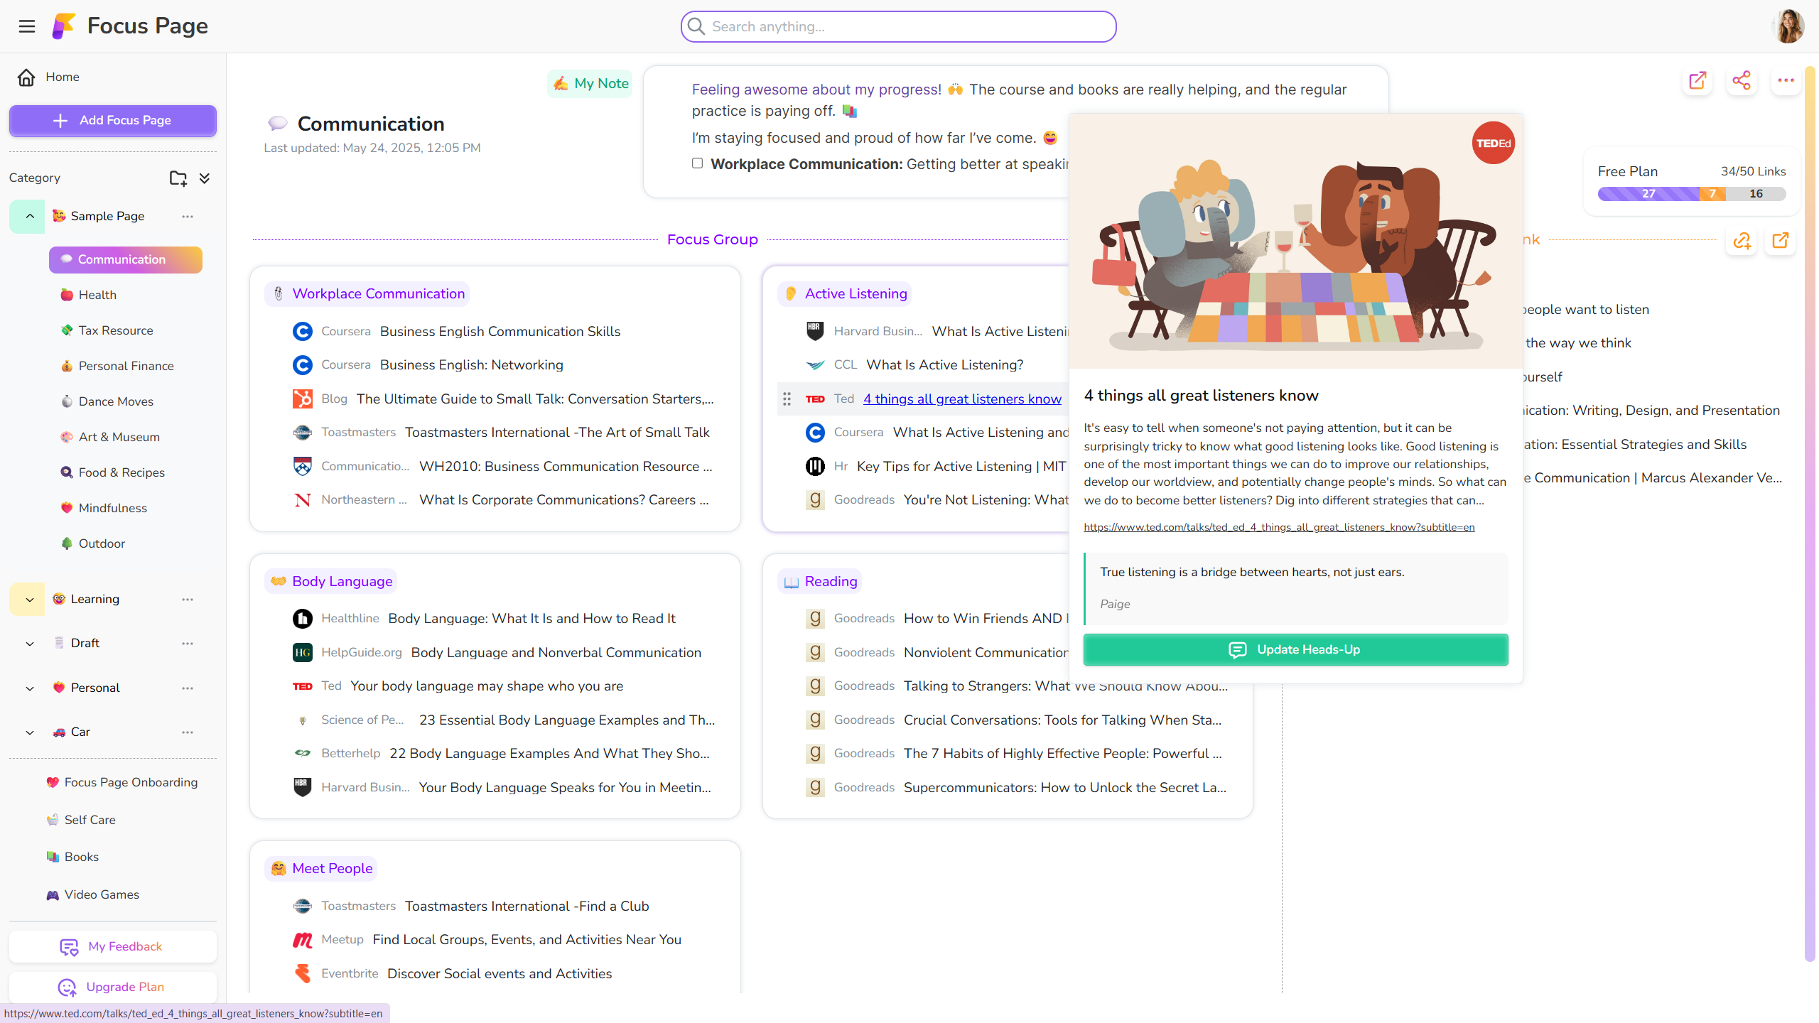Click the add link icon
This screenshot has width=1819, height=1023.
tap(1742, 240)
